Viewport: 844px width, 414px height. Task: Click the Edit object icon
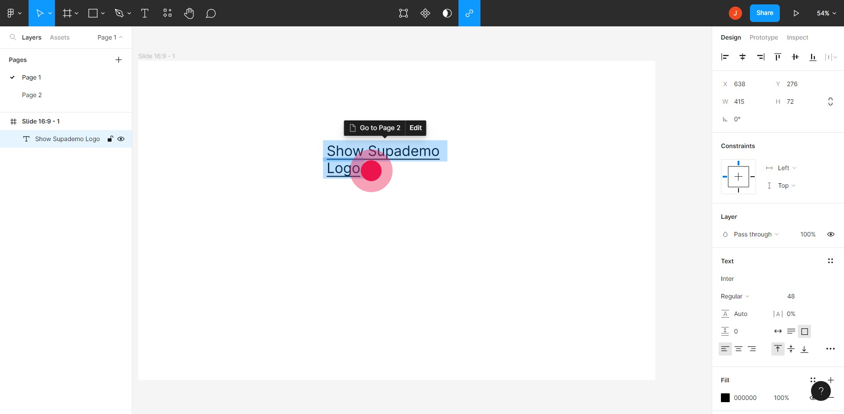(x=404, y=13)
